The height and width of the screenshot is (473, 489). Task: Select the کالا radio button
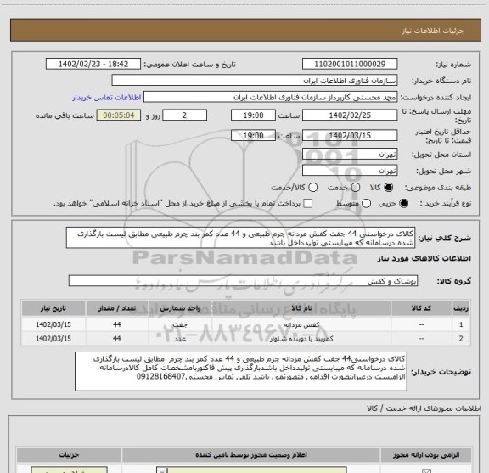click(x=389, y=187)
